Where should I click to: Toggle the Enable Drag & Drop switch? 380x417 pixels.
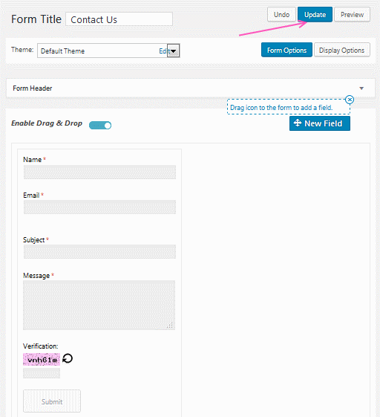pos(100,126)
